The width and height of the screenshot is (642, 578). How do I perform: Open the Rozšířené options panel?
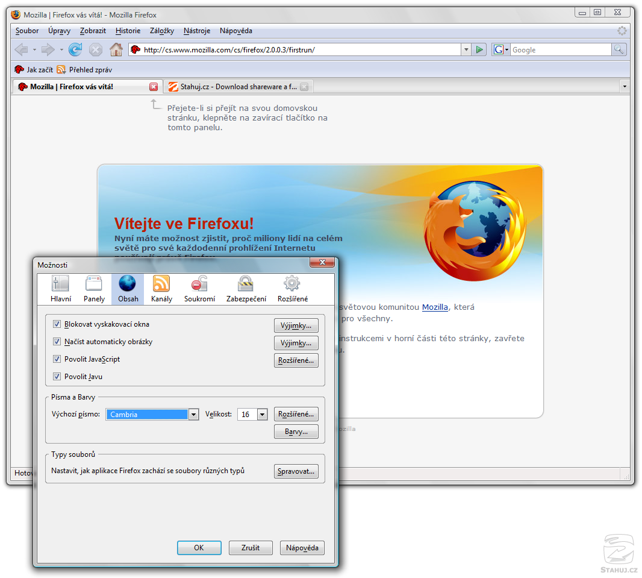coord(292,289)
